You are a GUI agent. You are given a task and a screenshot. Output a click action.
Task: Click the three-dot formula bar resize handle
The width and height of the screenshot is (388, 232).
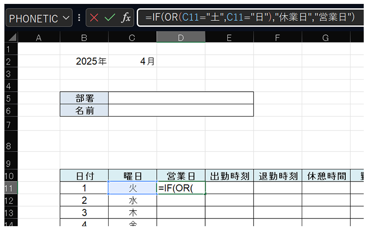tap(80, 18)
